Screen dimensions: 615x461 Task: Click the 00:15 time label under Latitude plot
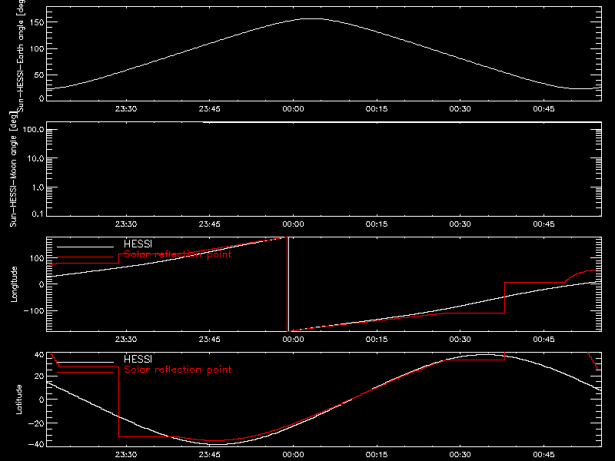(377, 455)
